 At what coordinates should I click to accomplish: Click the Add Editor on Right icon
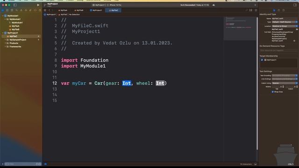256,10
